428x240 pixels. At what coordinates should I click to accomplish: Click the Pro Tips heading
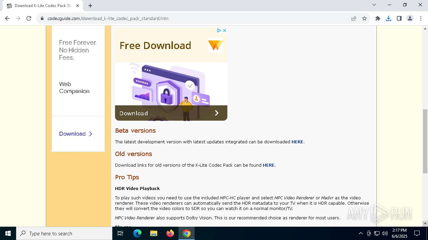pyautogui.click(x=127, y=177)
